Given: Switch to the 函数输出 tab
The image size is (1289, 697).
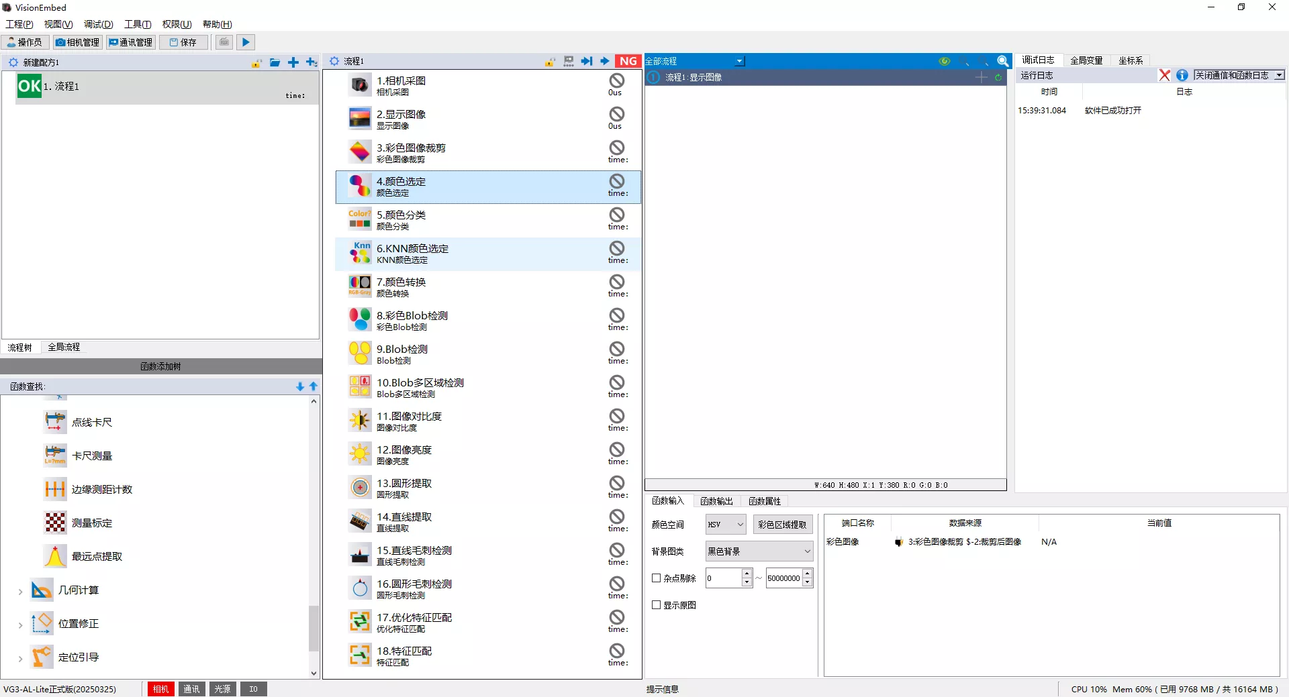Looking at the screenshot, I should coord(716,501).
